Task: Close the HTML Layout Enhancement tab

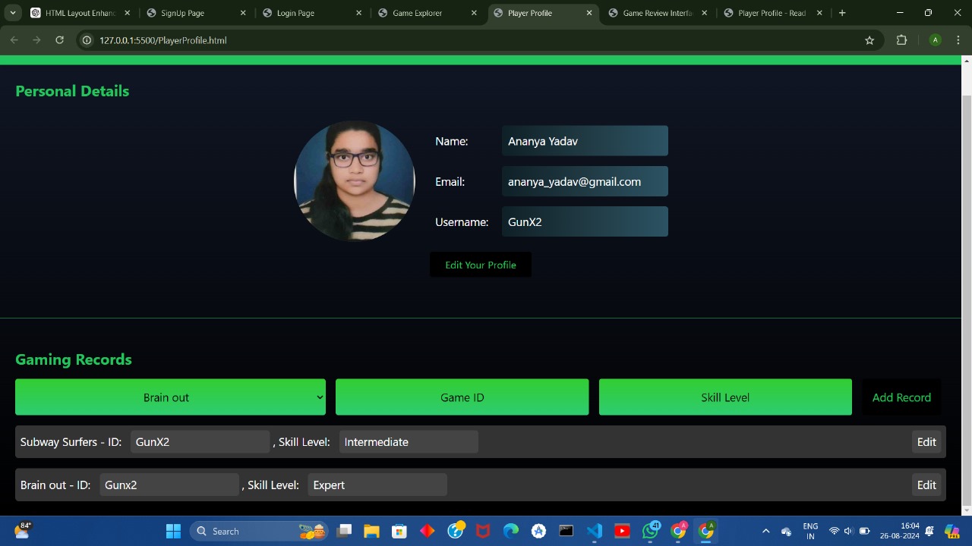Action: (127, 13)
